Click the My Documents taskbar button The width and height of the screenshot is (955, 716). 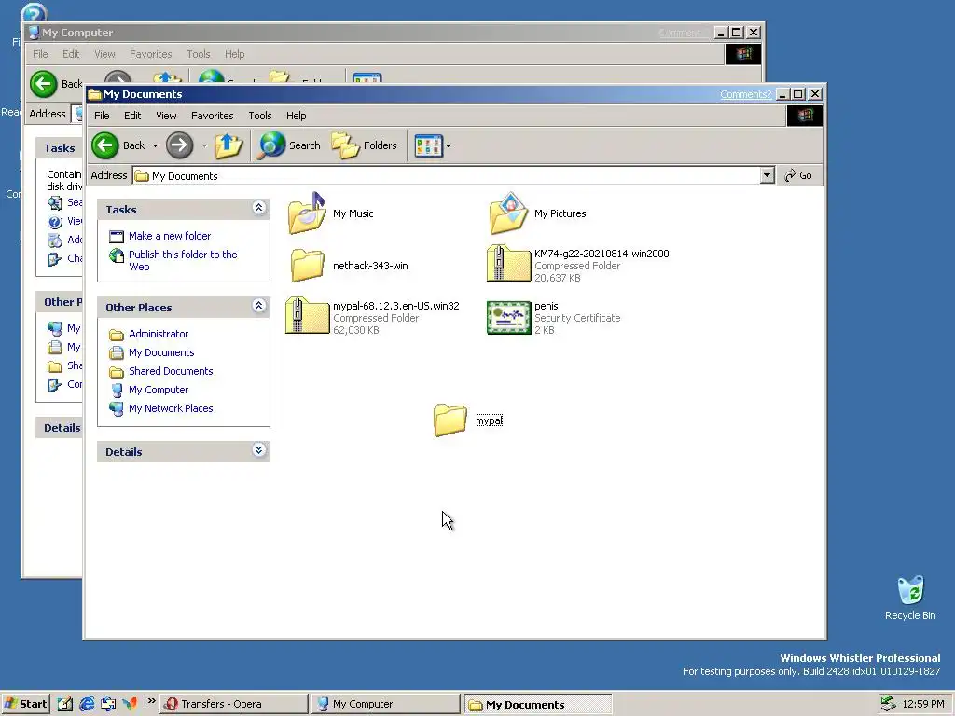(x=538, y=704)
